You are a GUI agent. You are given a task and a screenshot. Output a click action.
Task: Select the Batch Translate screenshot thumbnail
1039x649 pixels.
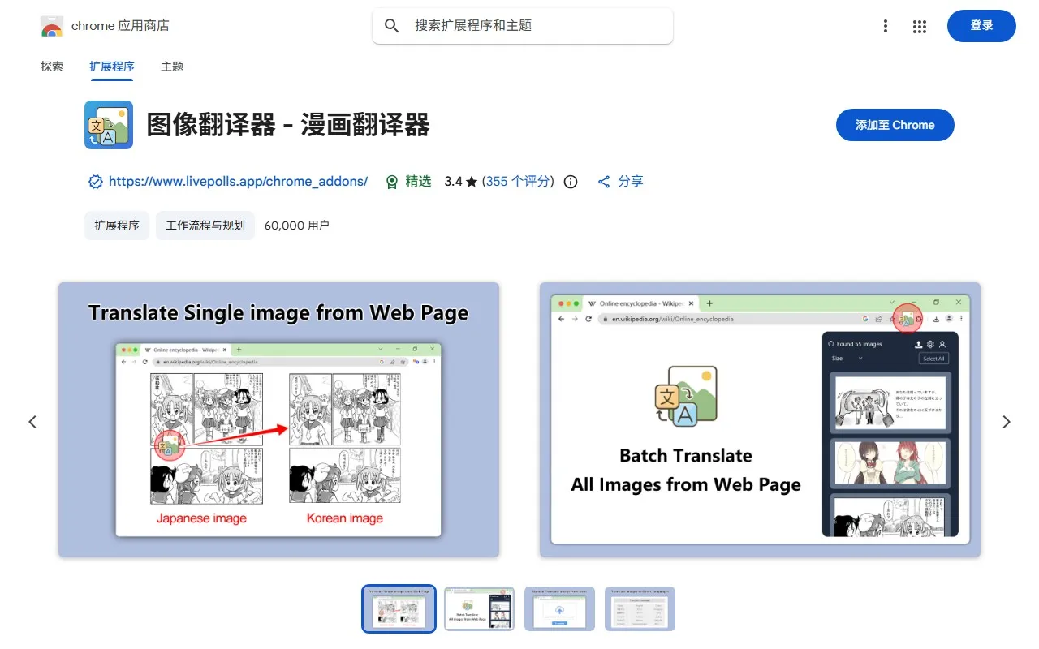point(479,608)
